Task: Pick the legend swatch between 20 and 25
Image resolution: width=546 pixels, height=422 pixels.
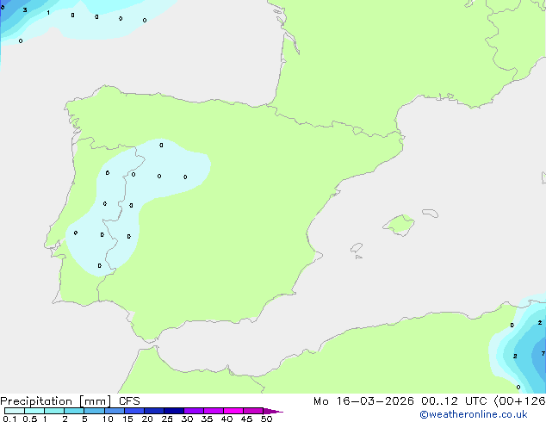Action: coord(154,411)
